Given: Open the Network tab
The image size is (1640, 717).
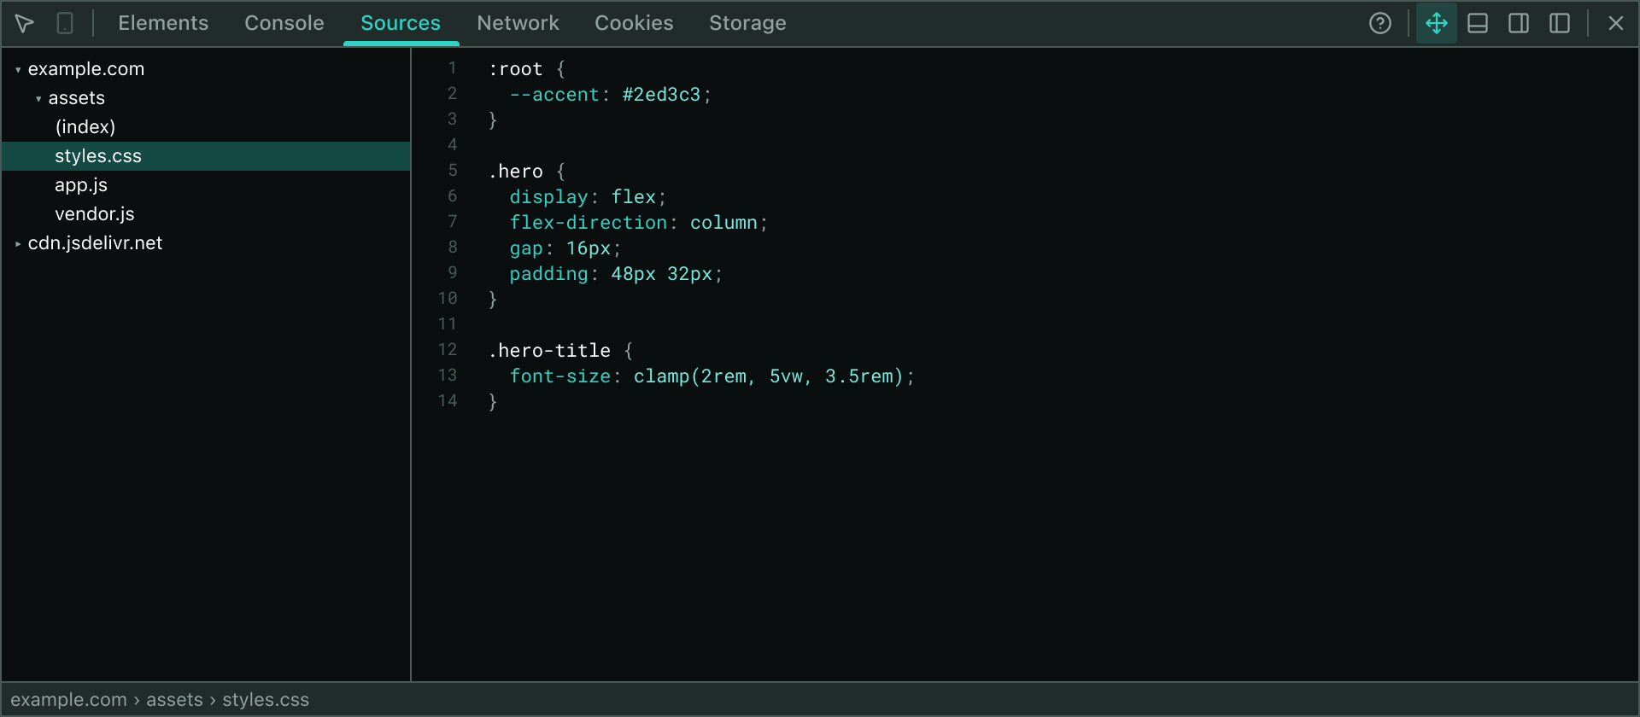Looking at the screenshot, I should point(518,23).
